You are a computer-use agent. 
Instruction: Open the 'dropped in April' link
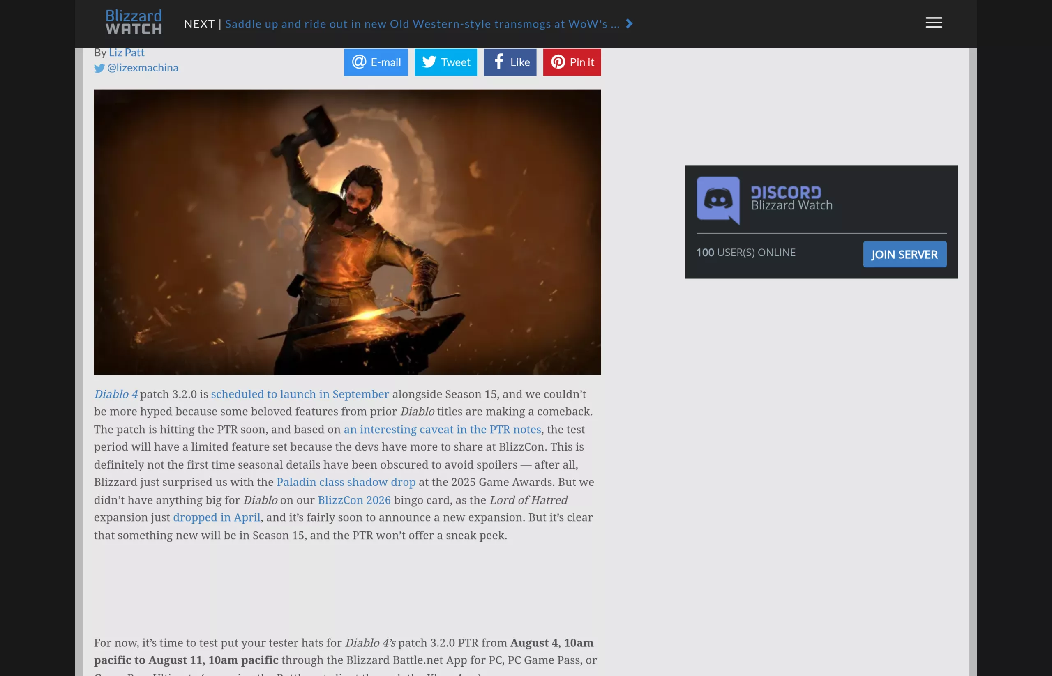(217, 517)
